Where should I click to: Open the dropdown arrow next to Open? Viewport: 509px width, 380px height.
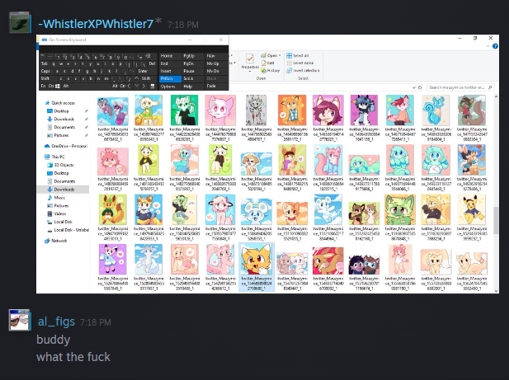coord(280,55)
